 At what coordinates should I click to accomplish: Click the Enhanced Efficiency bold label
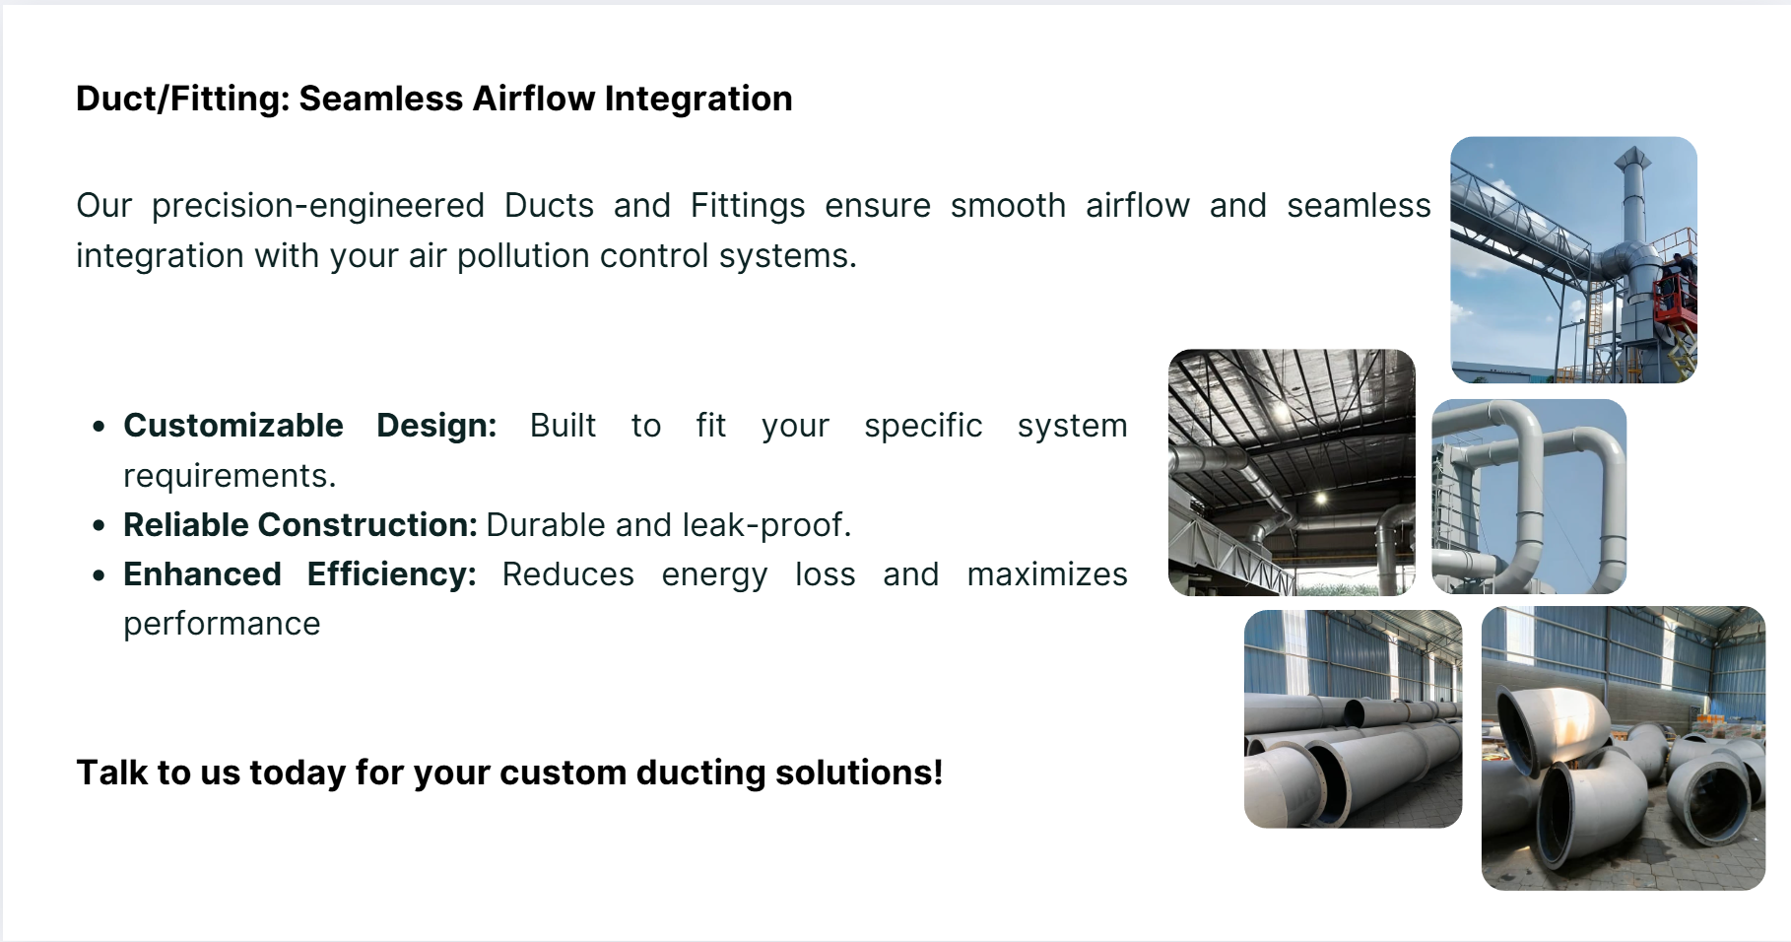coord(299,574)
